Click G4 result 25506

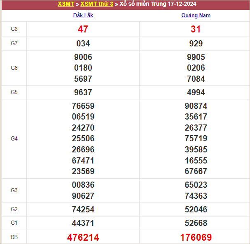click(x=83, y=138)
